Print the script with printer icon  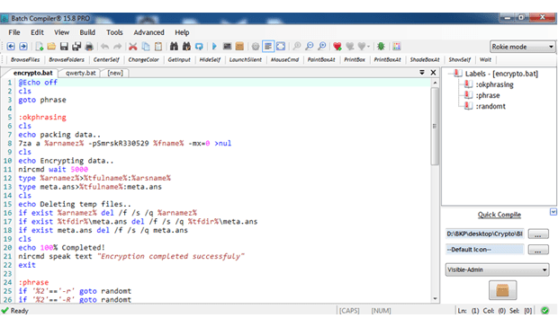[x=89, y=47]
